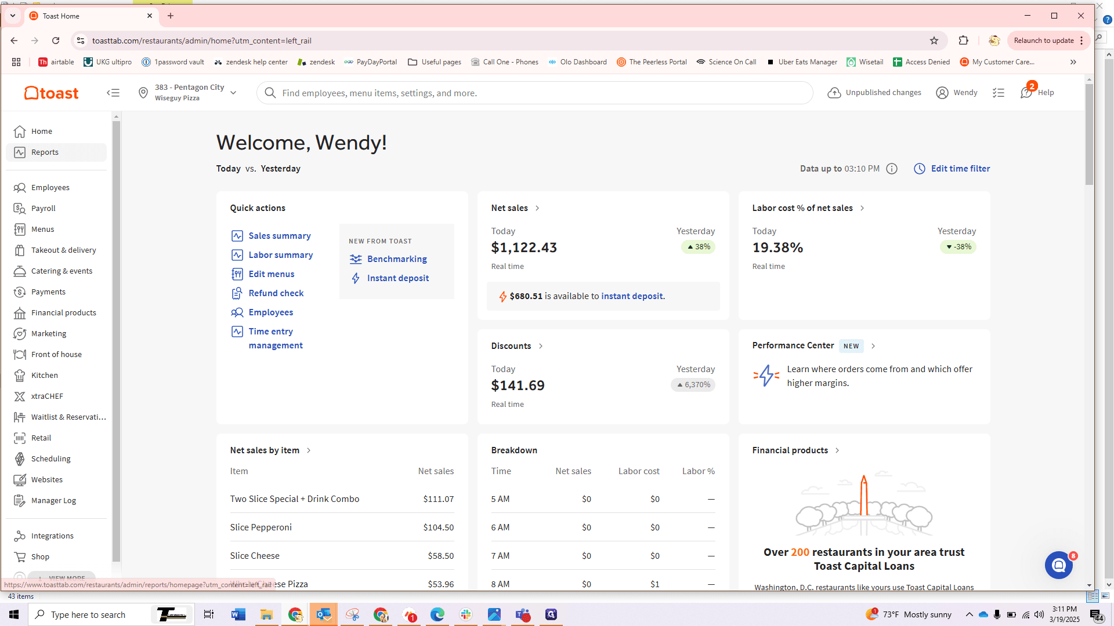Click the Shop cart icon
This screenshot has height=626, width=1114.
tap(20, 557)
